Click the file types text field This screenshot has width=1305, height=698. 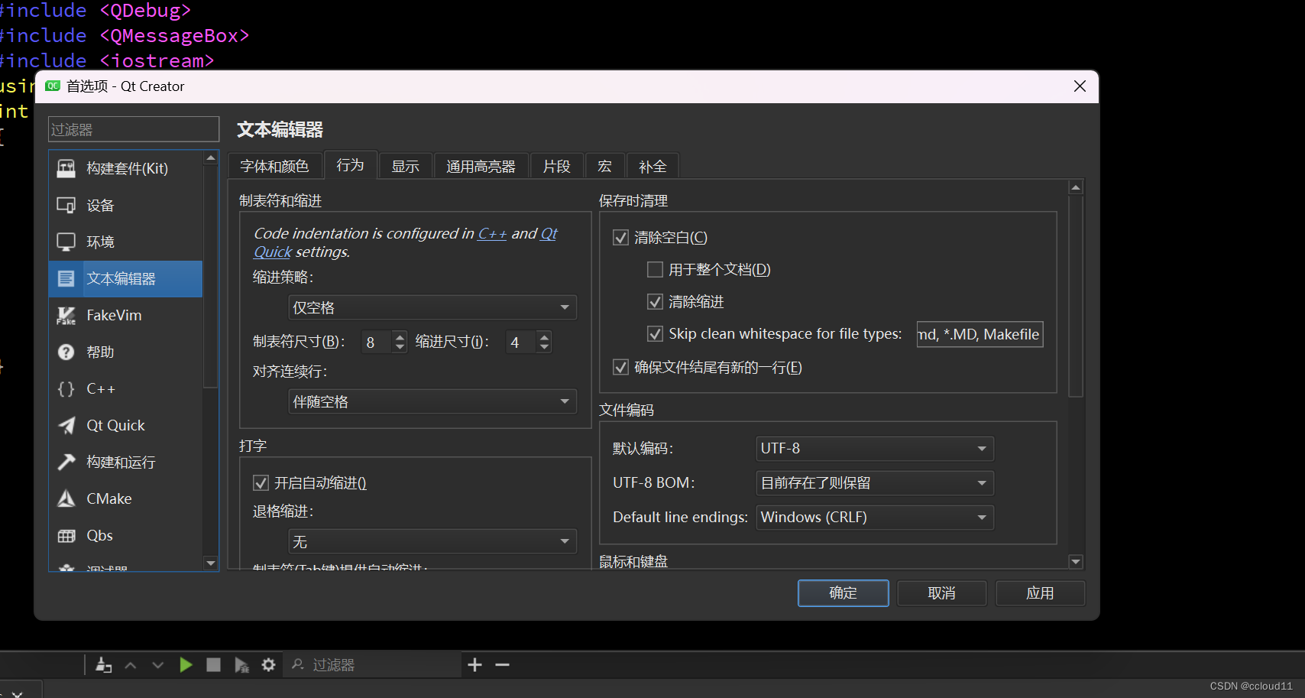[980, 334]
